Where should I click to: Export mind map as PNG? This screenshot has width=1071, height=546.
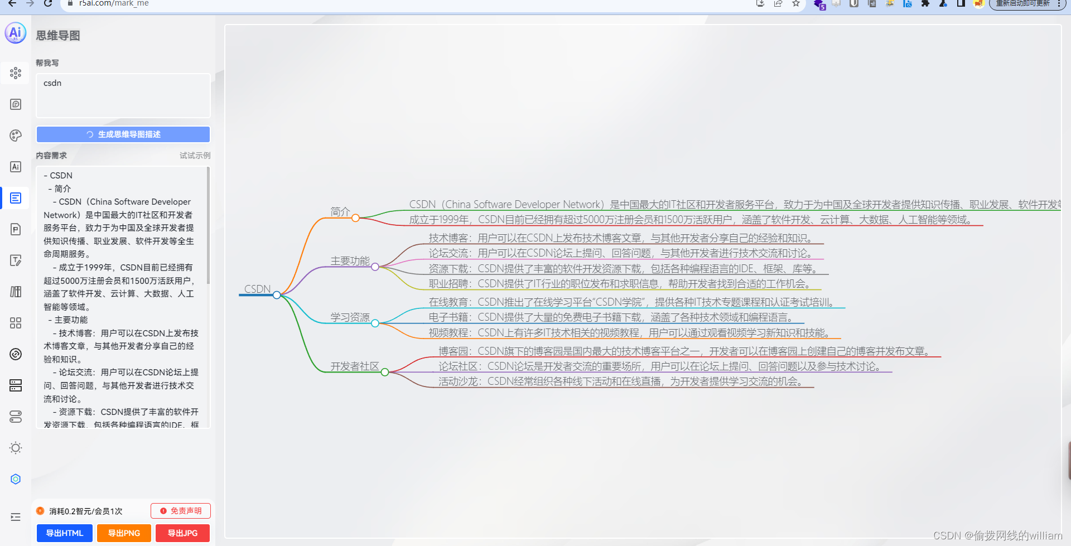click(124, 533)
